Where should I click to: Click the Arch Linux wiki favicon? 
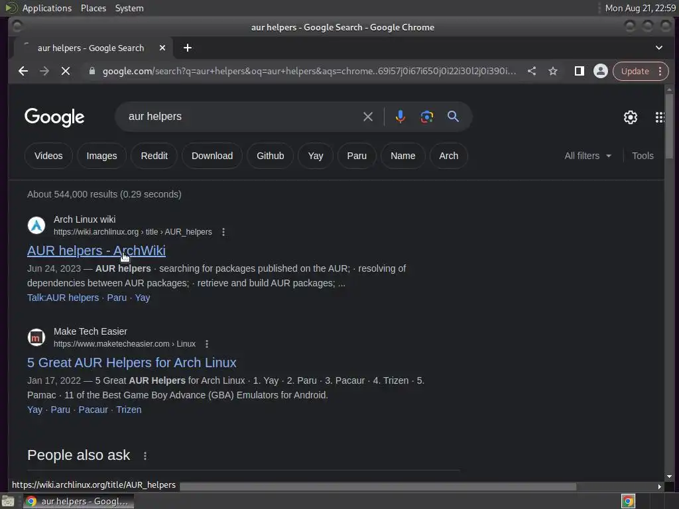tap(36, 225)
